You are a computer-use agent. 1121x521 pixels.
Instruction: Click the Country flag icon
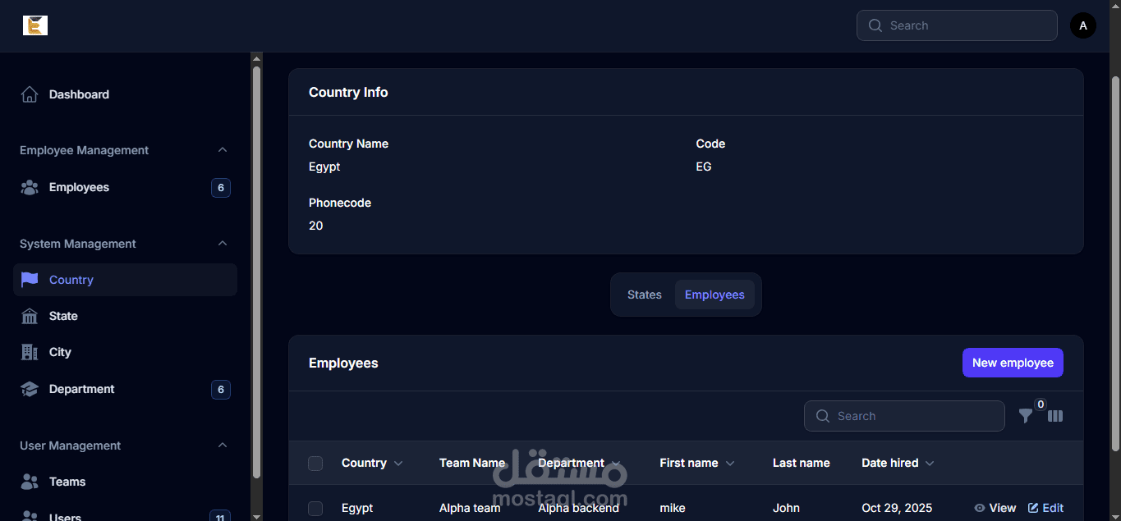click(30, 280)
